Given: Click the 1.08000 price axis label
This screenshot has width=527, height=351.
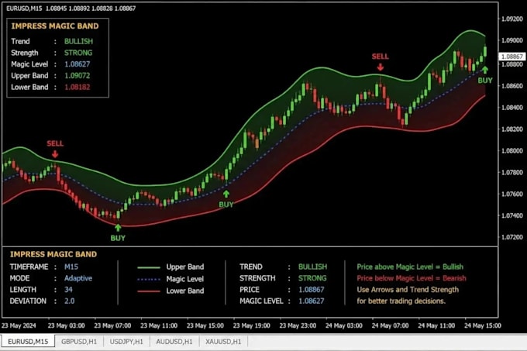Looking at the screenshot, I should (x=512, y=151).
